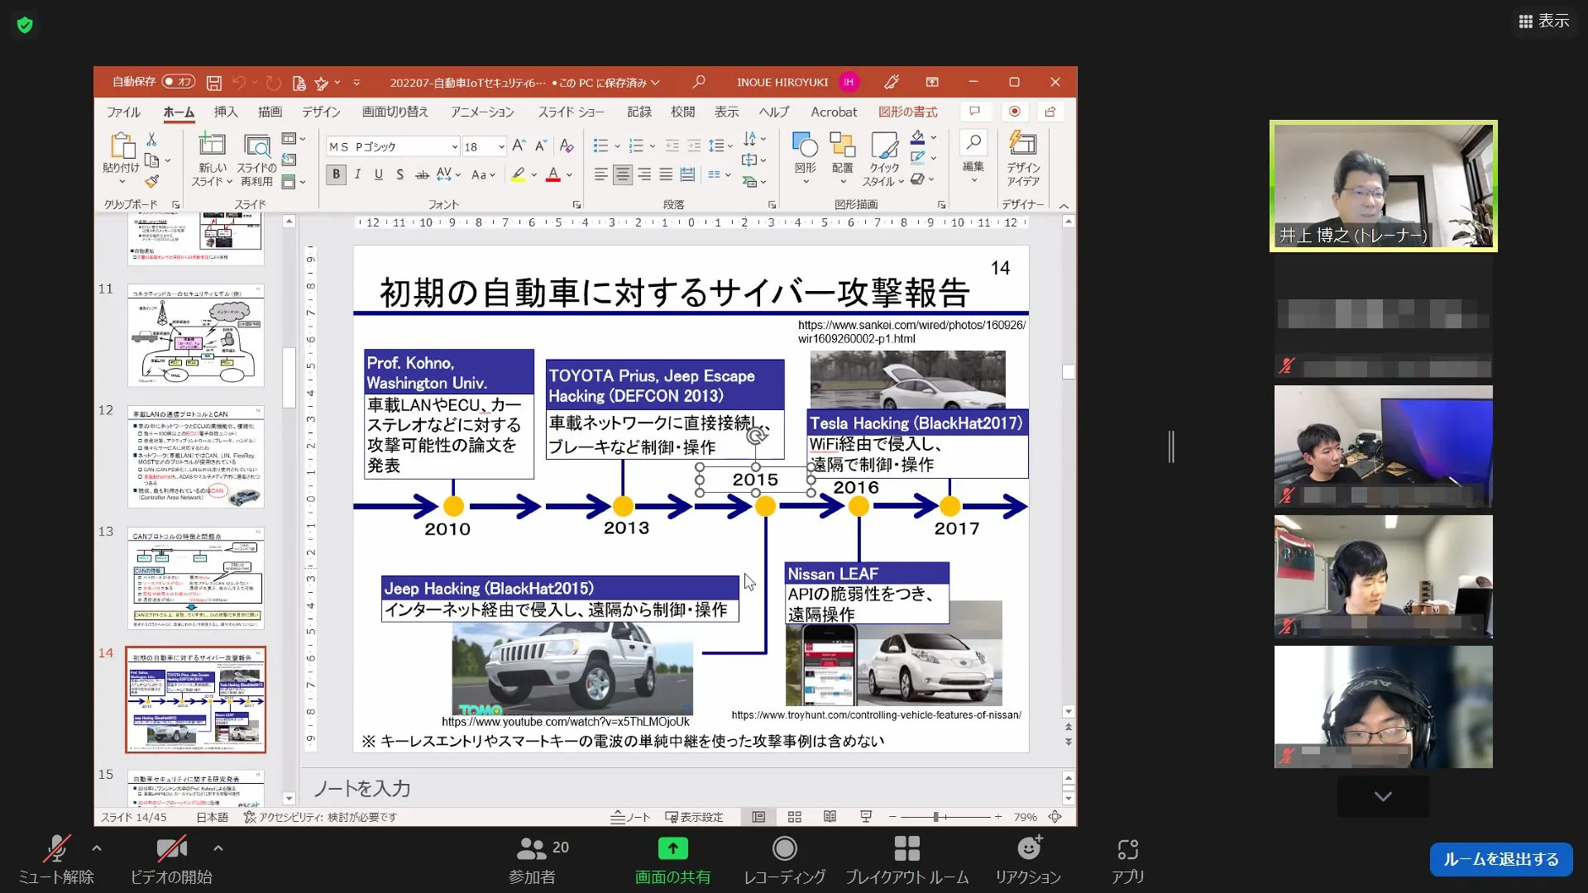Apply strikethrough formatting
This screenshot has width=1588, height=893.
422,174
